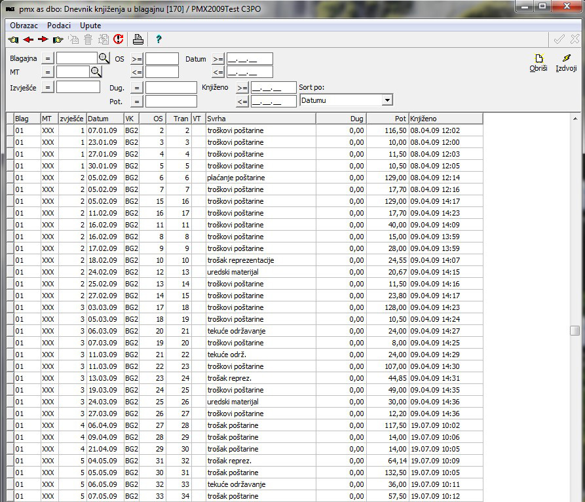Click the confirm checkmark toolbar icon
This screenshot has height=502, width=585.
559,39
